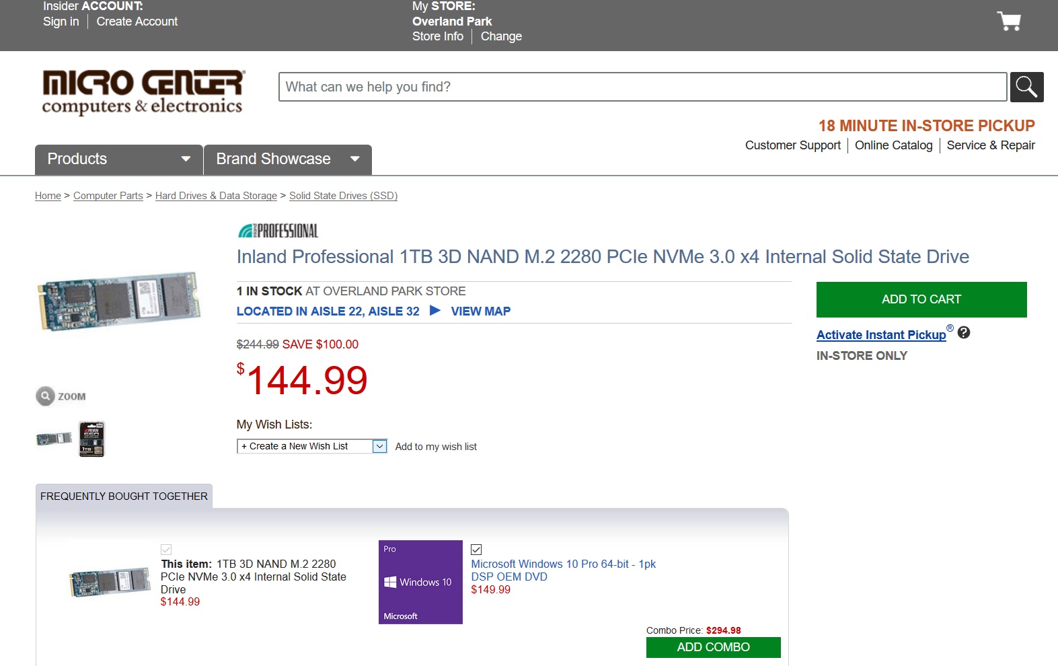Click the Windows 10 Pro product image
This screenshot has width=1058, height=666.
[x=420, y=582]
